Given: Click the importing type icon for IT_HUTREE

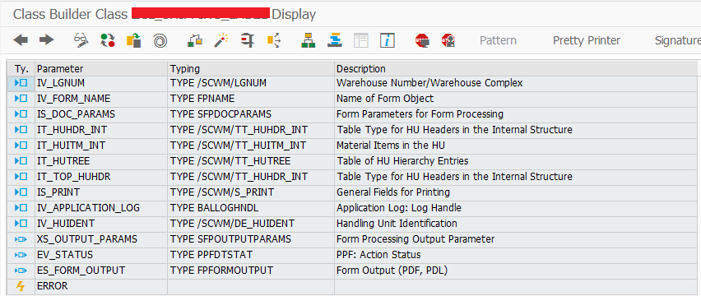Looking at the screenshot, I should tap(21, 160).
